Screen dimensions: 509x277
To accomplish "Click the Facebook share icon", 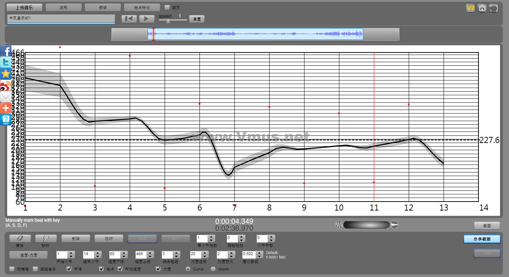I will pyautogui.click(x=6, y=51).
